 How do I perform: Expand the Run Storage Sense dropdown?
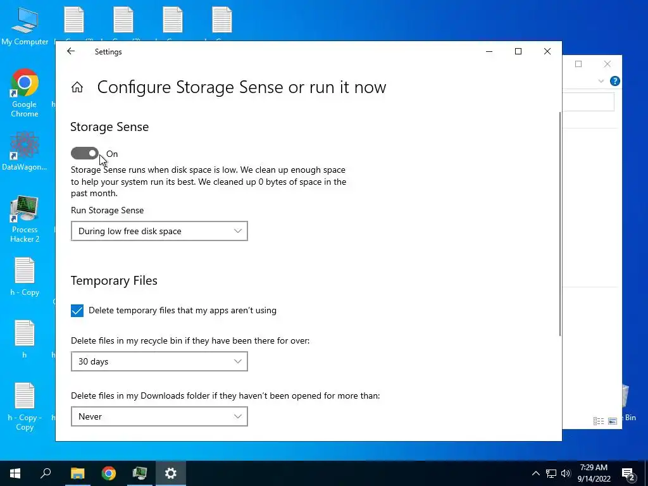tap(159, 231)
